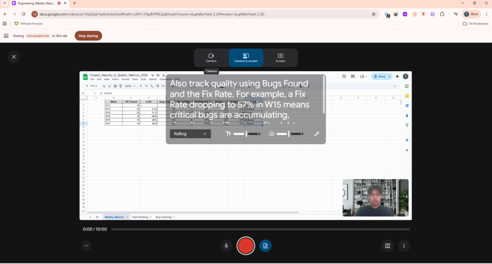Open the Rolling scroll mode dropdown
The width and height of the screenshot is (492, 264).
coord(190,134)
